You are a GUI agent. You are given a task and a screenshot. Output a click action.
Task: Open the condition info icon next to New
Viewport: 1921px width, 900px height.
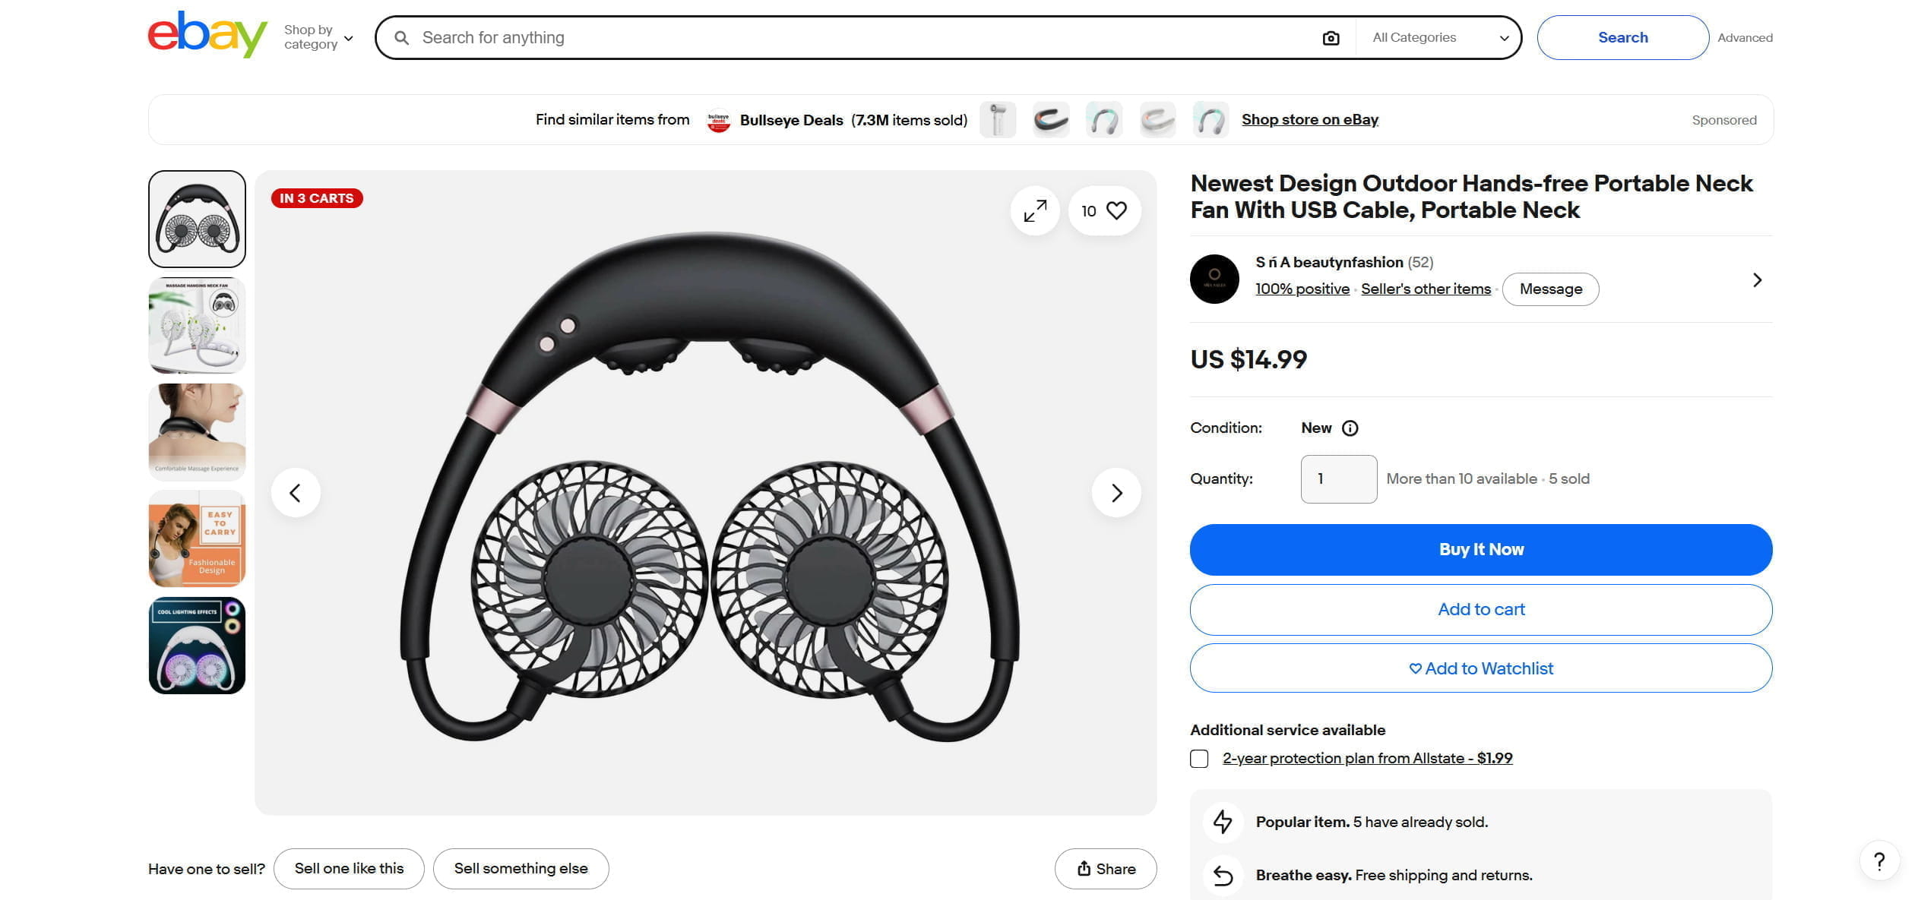click(1350, 428)
